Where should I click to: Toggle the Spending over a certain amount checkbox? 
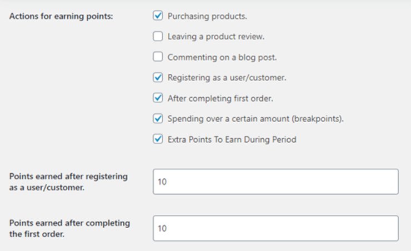pos(158,118)
